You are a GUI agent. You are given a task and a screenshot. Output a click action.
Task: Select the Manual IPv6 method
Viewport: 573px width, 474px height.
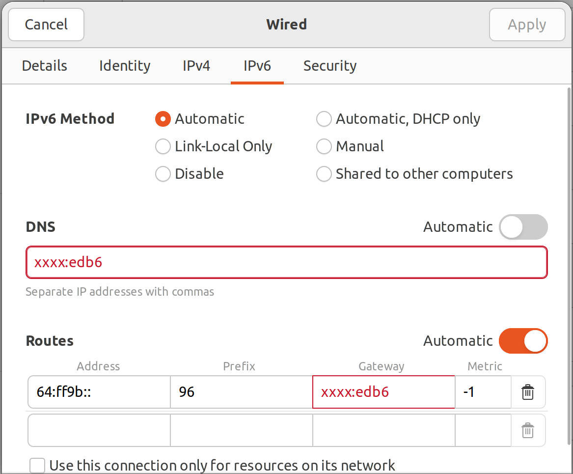click(324, 146)
